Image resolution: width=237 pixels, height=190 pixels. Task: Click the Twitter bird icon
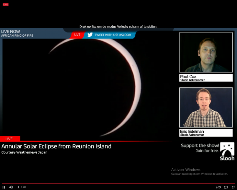point(90,35)
